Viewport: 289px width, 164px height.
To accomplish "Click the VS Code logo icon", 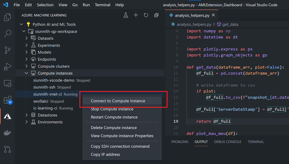I will coord(5,5).
